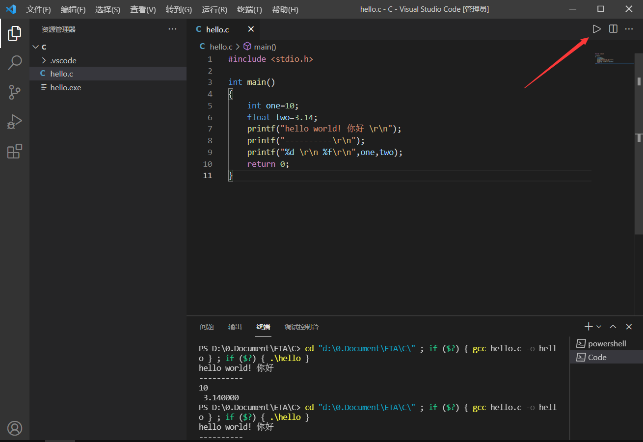Open editor more actions ellipsis
Screen dimensions: 643x442
629,29
